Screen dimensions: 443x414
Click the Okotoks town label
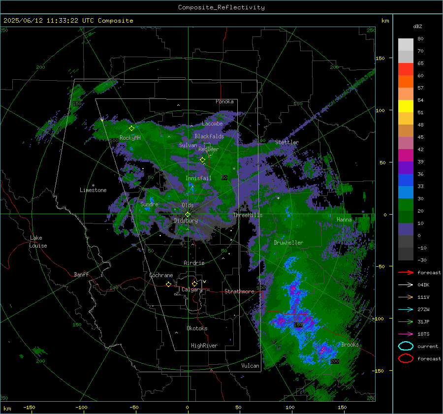click(197, 328)
